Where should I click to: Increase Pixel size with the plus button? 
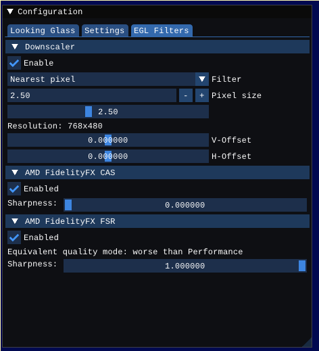tap(202, 95)
